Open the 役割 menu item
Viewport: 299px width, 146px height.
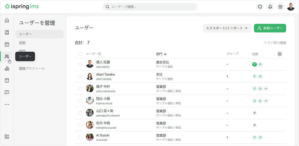click(x=22, y=43)
